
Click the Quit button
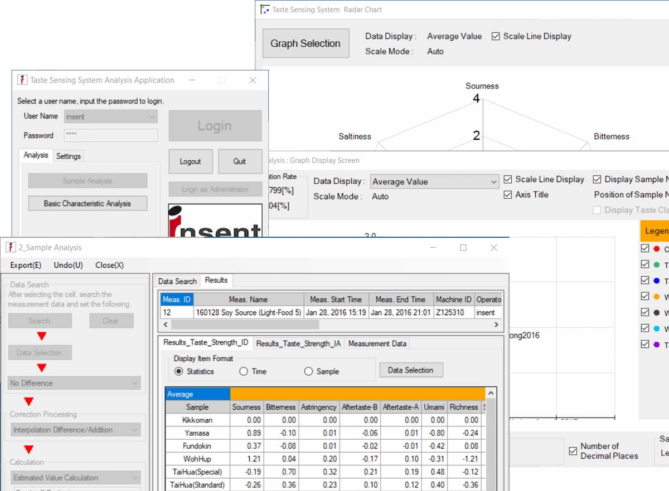pyautogui.click(x=240, y=161)
